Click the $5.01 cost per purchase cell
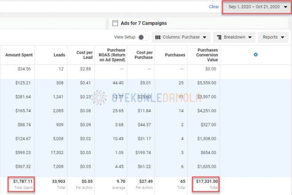The image size is (292, 195). [x=146, y=83]
